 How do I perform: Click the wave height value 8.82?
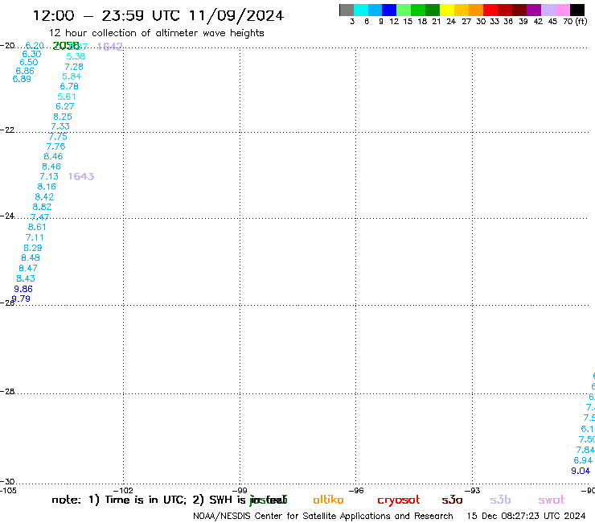pos(42,207)
